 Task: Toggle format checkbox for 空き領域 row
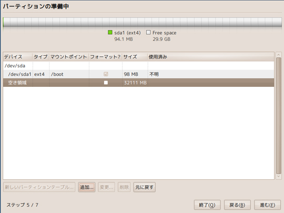(x=106, y=83)
